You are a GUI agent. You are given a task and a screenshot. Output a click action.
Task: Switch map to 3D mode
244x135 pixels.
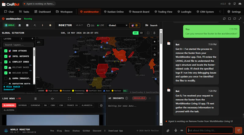tap(141, 33)
